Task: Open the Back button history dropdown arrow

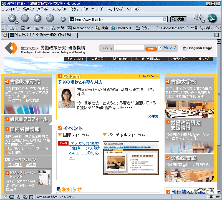Action: (17, 22)
